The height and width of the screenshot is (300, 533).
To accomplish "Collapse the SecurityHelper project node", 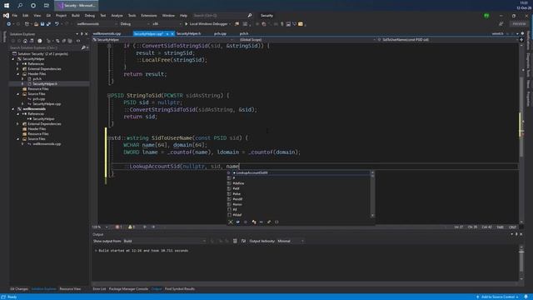I will (x=13, y=59).
